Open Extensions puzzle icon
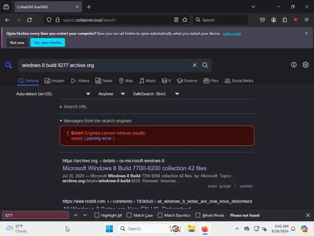This screenshot has width=314, height=236. tap(285, 20)
